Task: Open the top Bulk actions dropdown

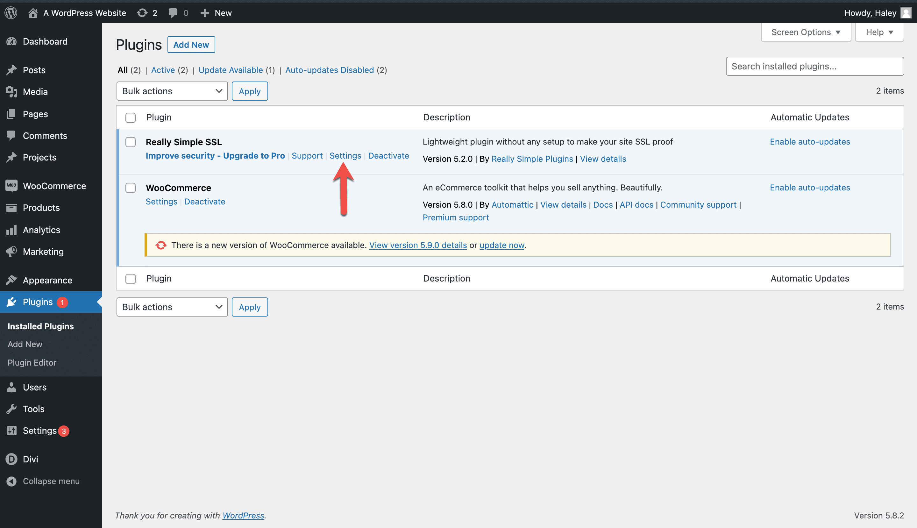Action: pyautogui.click(x=172, y=91)
